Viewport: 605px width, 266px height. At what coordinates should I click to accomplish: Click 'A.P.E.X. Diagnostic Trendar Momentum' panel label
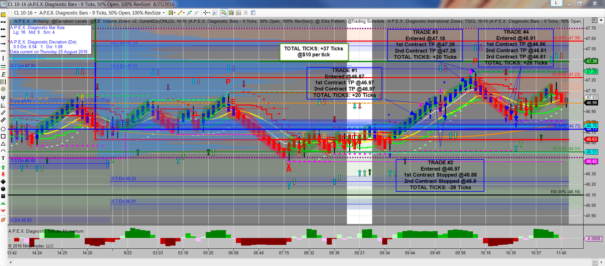coord(46,231)
